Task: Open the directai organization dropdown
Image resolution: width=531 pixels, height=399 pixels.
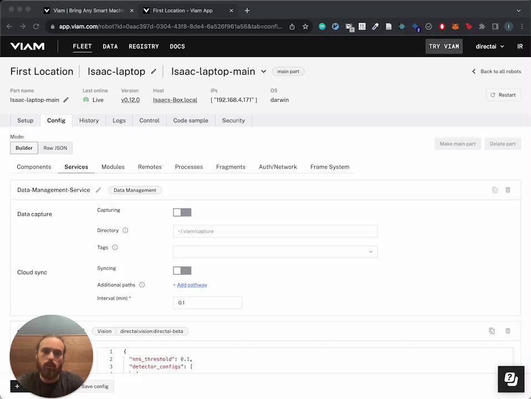Action: [x=489, y=47]
